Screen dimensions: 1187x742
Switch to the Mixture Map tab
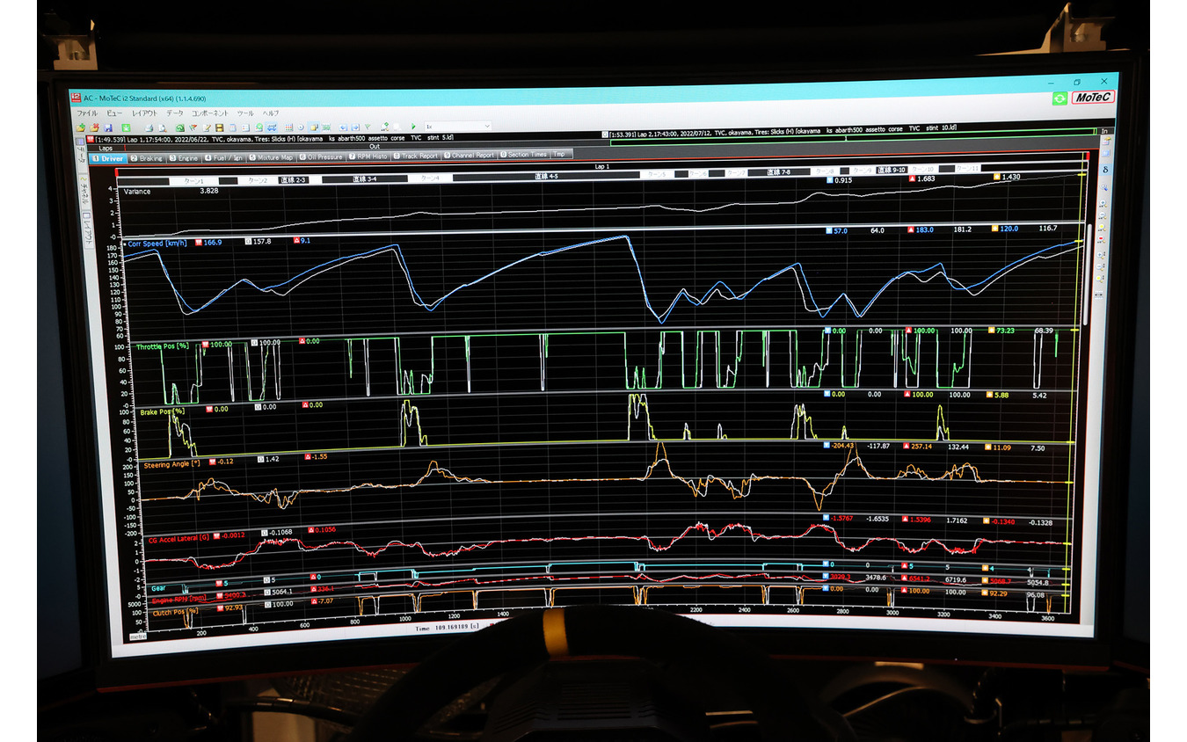pyautogui.click(x=271, y=158)
